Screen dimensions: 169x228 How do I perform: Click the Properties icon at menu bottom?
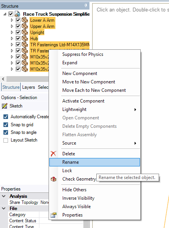pos(54,215)
